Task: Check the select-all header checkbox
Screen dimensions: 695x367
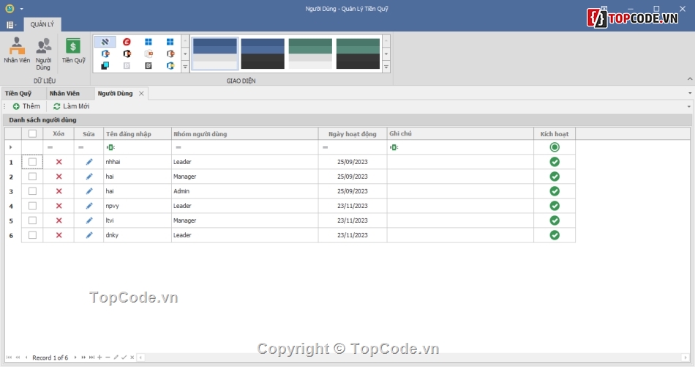Action: pyautogui.click(x=32, y=133)
